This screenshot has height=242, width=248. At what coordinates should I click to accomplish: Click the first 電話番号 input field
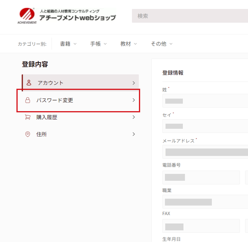(201, 177)
